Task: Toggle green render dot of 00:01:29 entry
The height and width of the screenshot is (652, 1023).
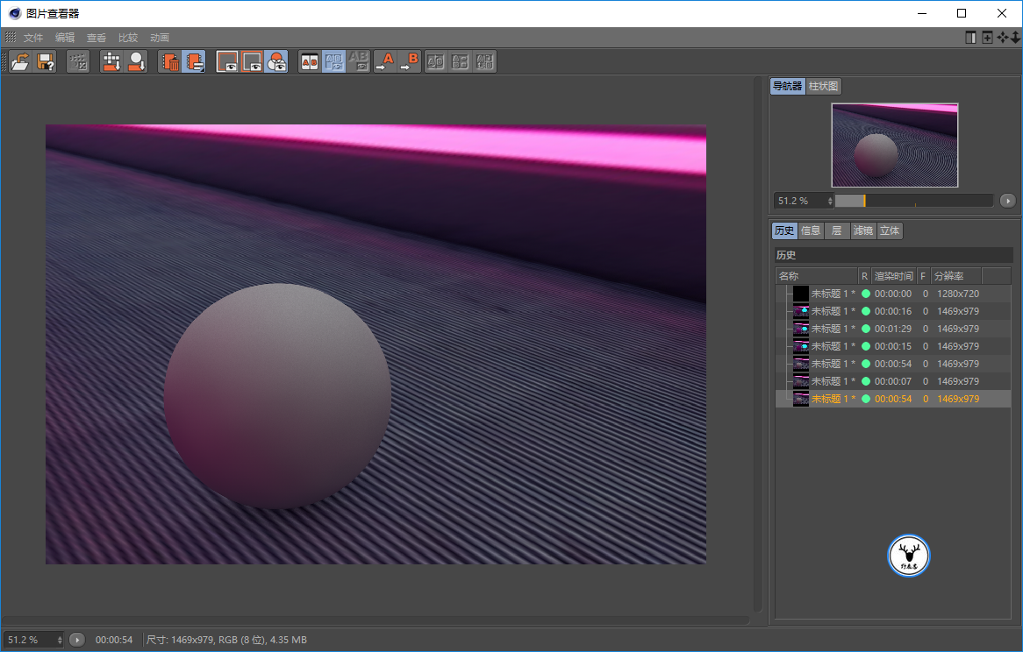Action: point(865,329)
